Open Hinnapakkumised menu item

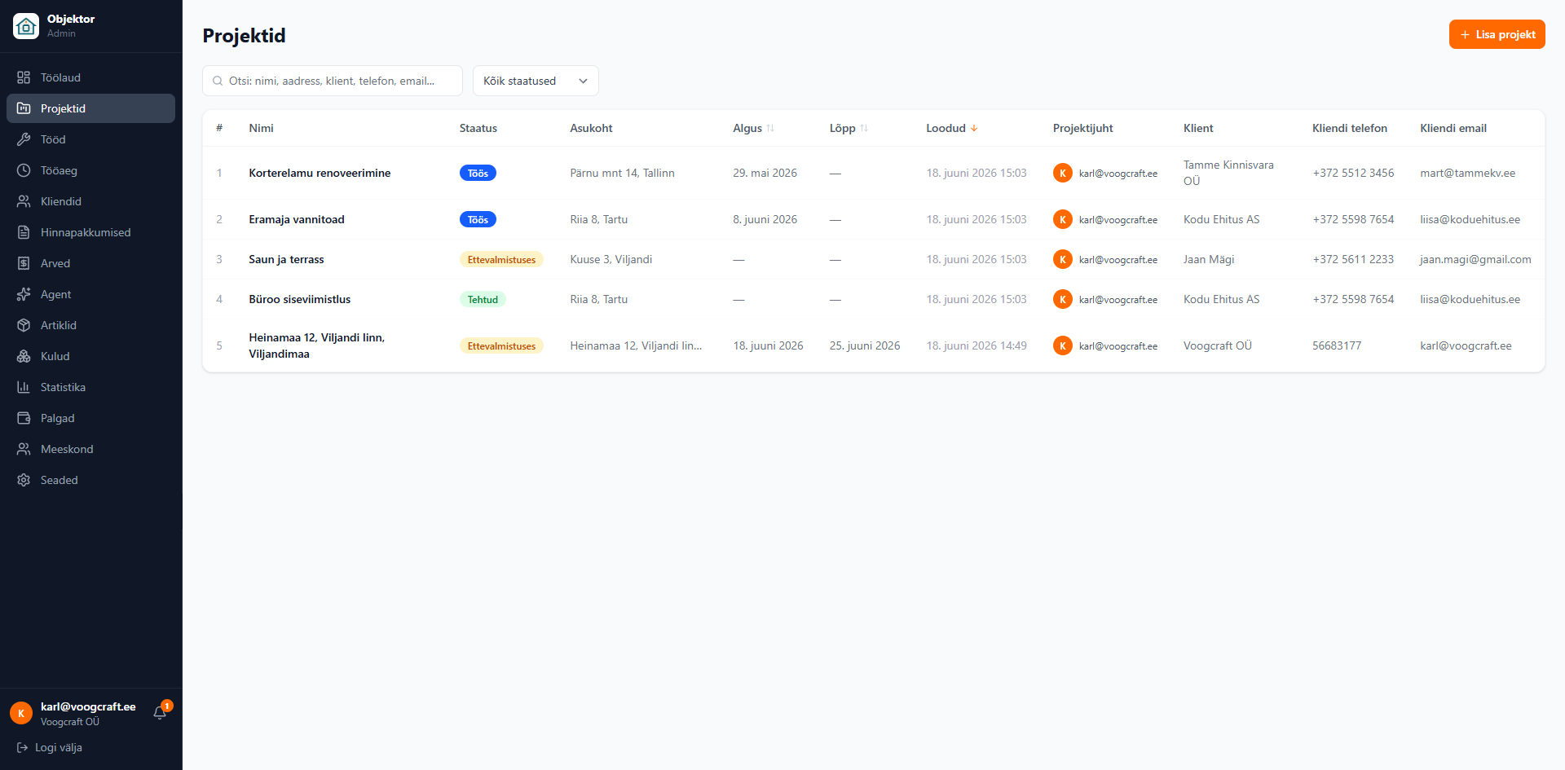pyautogui.click(x=90, y=232)
